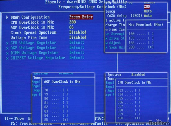Screen dimensions: 171x126
Task: Click the x marker beside CPU Voltage Regulator
Action: [7, 43]
